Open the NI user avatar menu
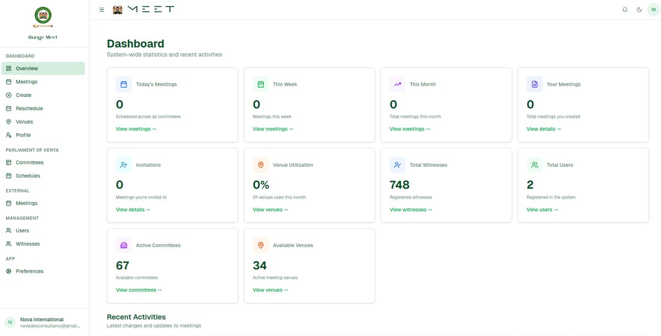The width and height of the screenshot is (661, 336). click(653, 9)
